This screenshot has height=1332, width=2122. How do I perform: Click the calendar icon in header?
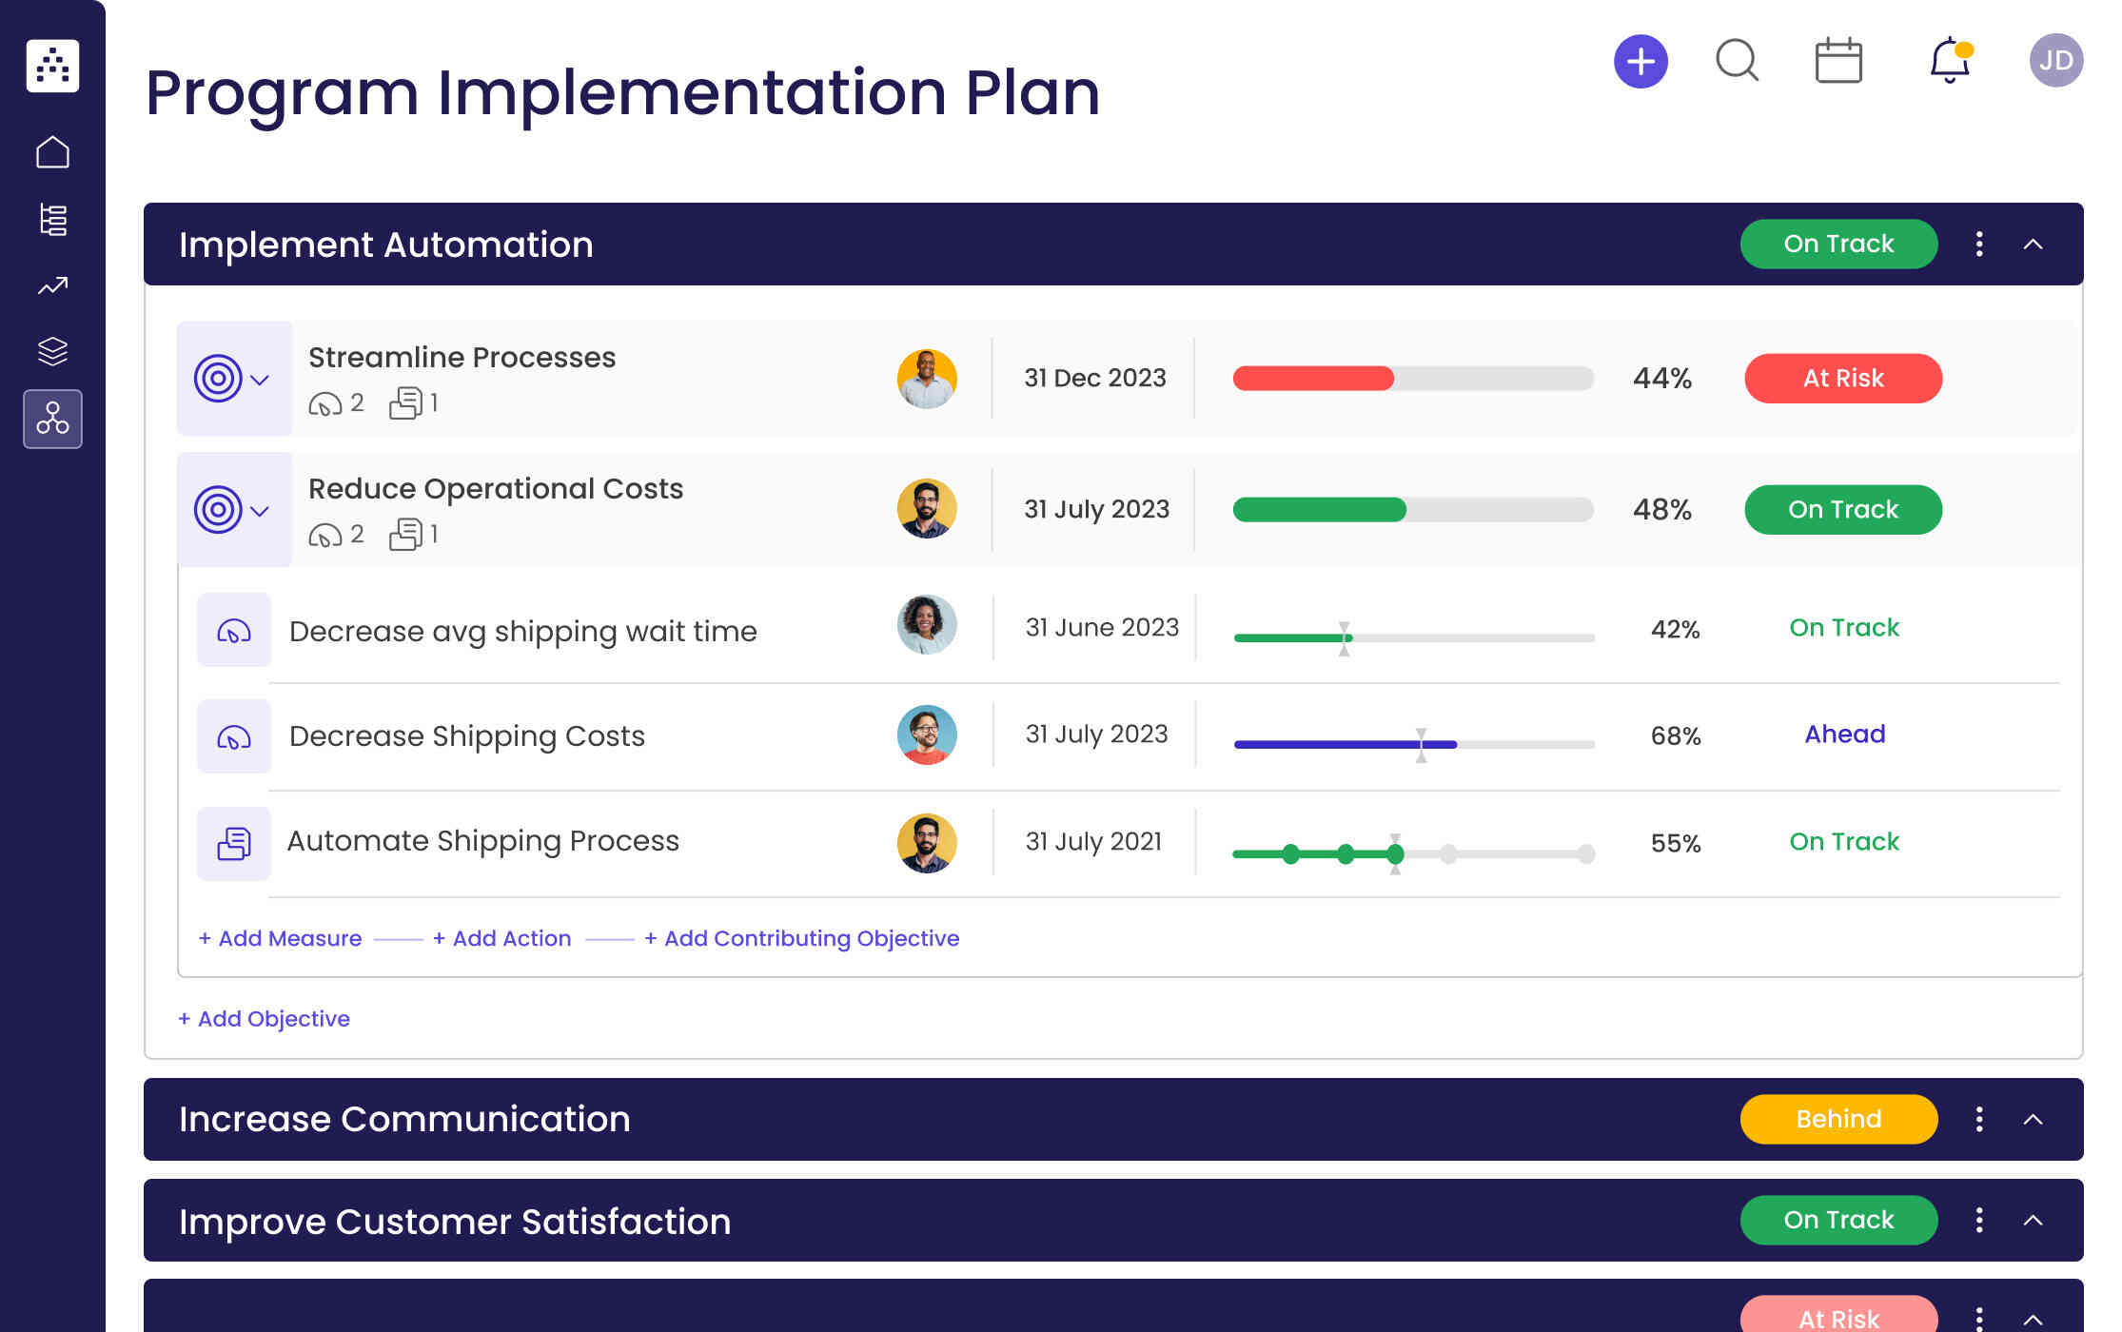(x=1838, y=62)
